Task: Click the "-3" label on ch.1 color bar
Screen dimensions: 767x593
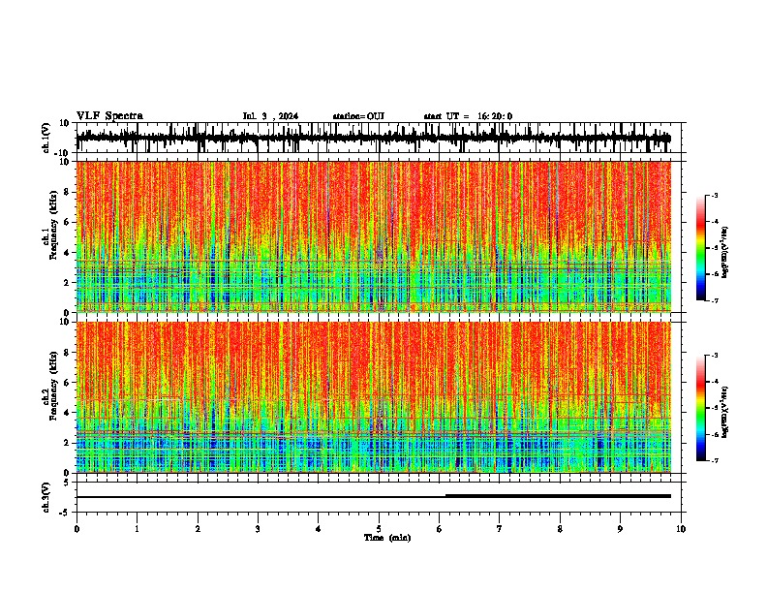Action: [714, 195]
